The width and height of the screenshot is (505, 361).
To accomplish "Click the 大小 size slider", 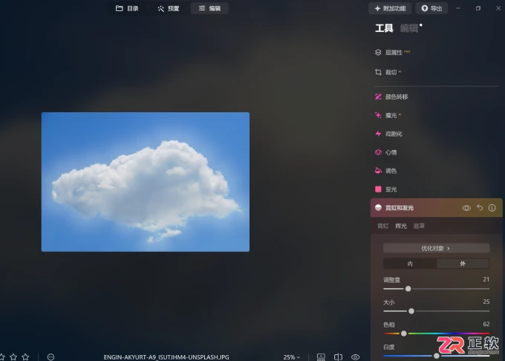I will tap(437, 311).
